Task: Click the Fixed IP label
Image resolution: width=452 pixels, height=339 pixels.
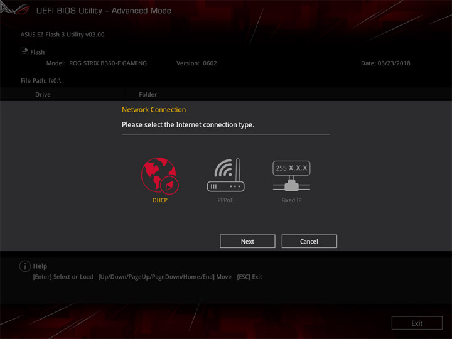Action: (291, 200)
